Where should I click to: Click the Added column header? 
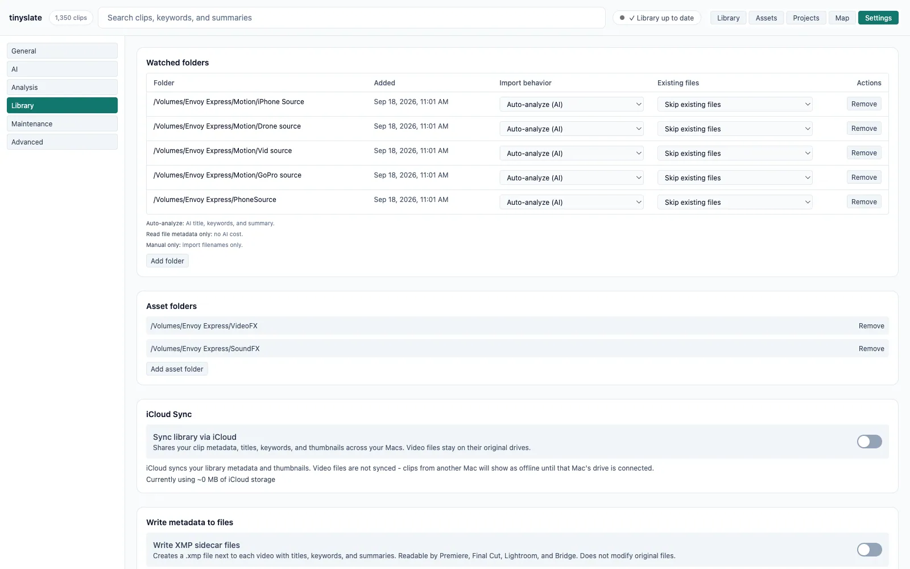click(x=384, y=83)
